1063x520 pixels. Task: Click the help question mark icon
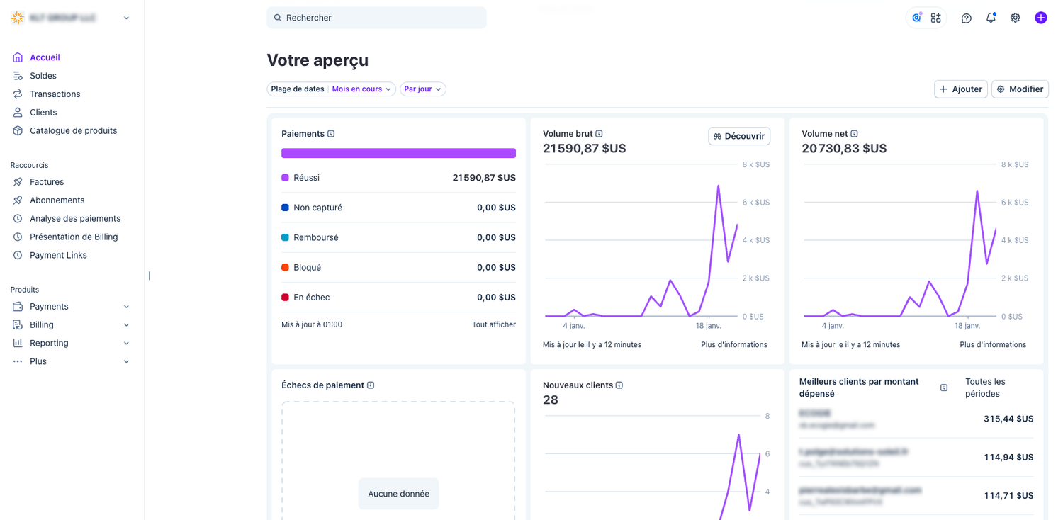pos(967,18)
